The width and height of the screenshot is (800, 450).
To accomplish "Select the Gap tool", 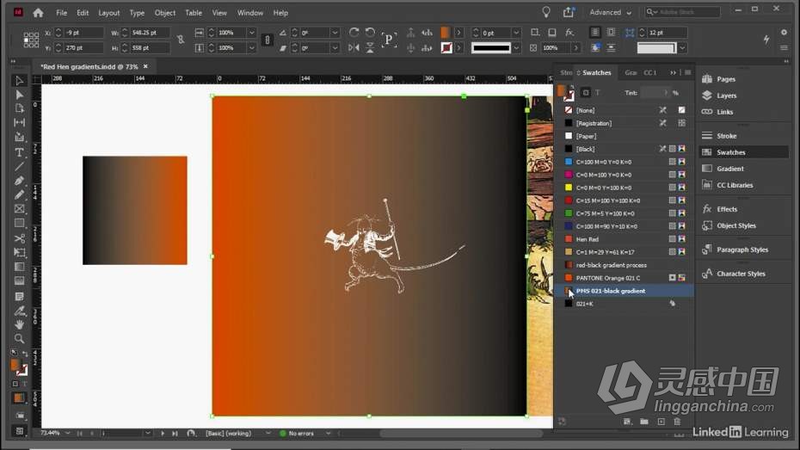I will 19,122.
